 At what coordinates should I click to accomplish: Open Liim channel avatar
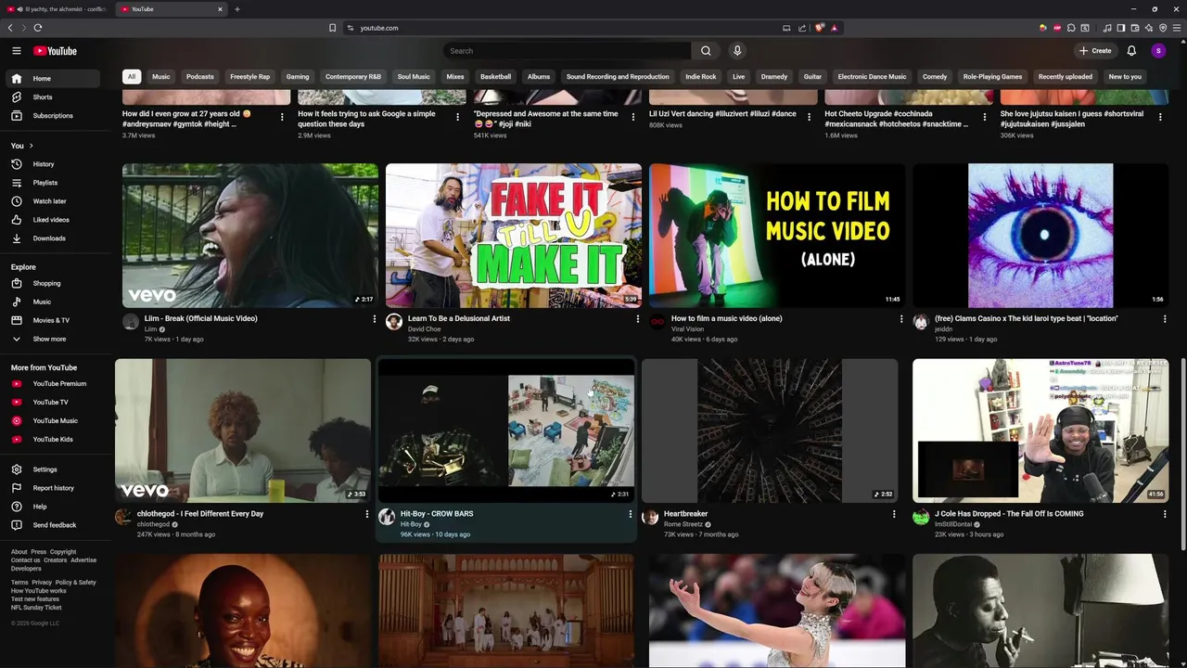pos(131,322)
